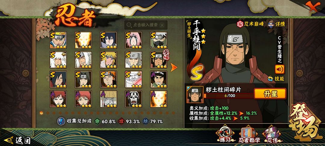Click the 收集总加成 info exclamation icon
Viewport: 325px width, 146px height.
click(x=61, y=121)
